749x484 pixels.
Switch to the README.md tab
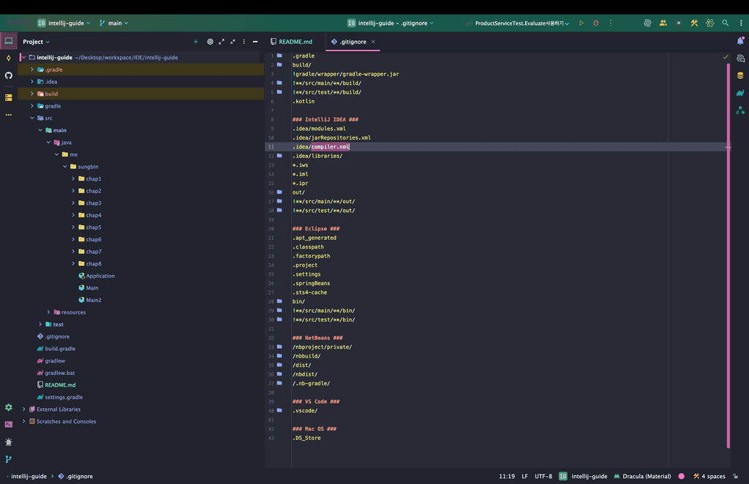pyautogui.click(x=295, y=42)
